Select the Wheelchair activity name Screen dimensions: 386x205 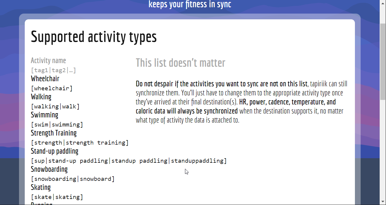45,78
